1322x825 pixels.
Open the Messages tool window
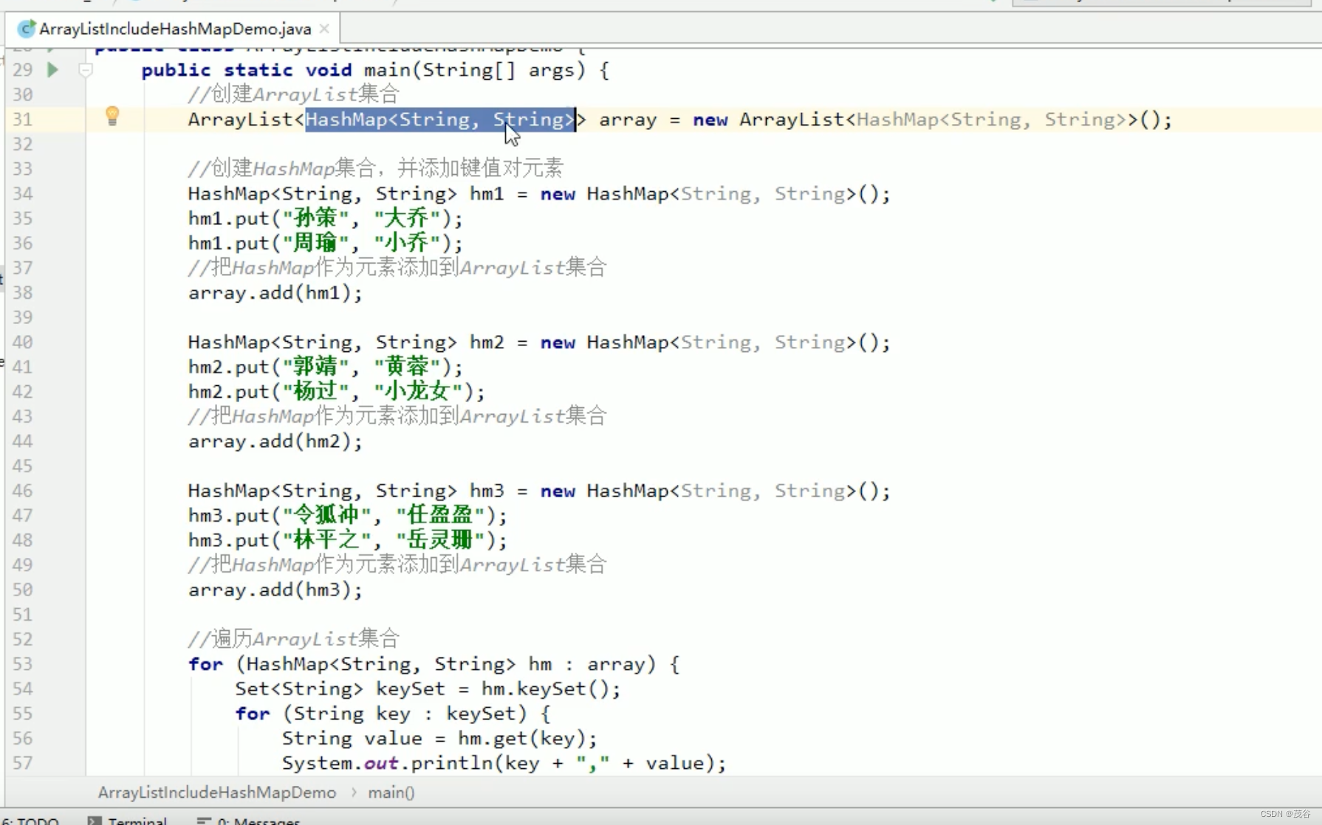pos(249,821)
